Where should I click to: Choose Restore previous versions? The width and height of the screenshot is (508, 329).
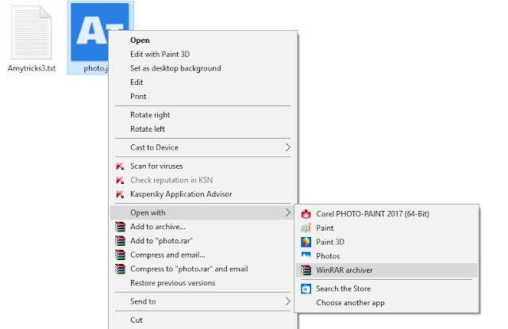(203, 283)
